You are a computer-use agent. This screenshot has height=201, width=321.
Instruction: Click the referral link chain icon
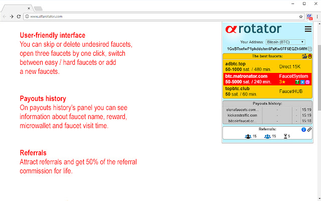tap(309, 130)
